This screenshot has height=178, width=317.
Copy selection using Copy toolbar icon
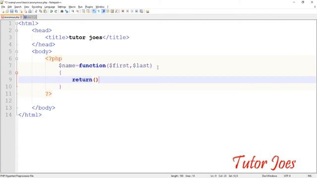(41, 11)
